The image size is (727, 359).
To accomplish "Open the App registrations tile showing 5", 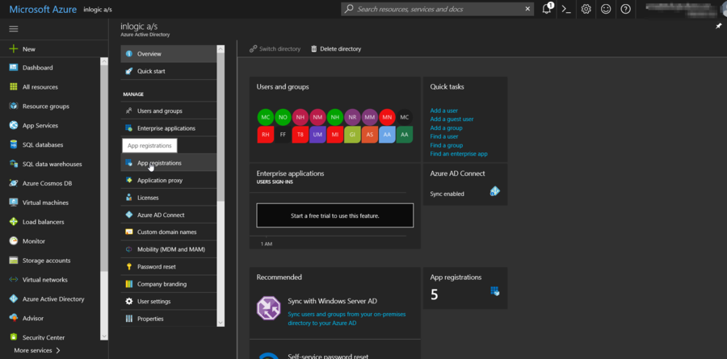I will pyautogui.click(x=465, y=288).
